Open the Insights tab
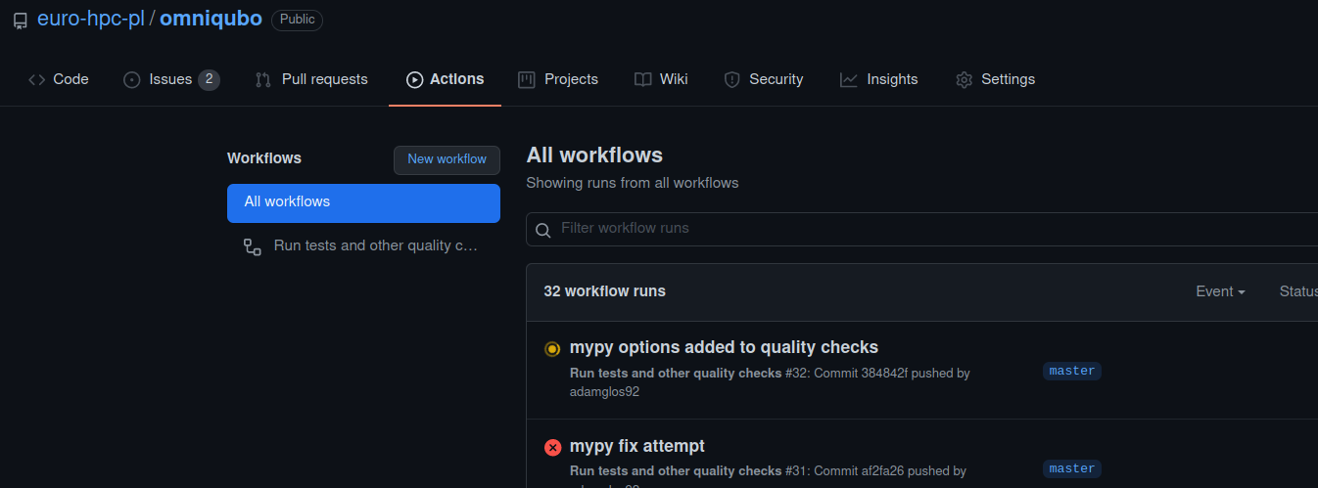1318x488 pixels. tap(879, 79)
